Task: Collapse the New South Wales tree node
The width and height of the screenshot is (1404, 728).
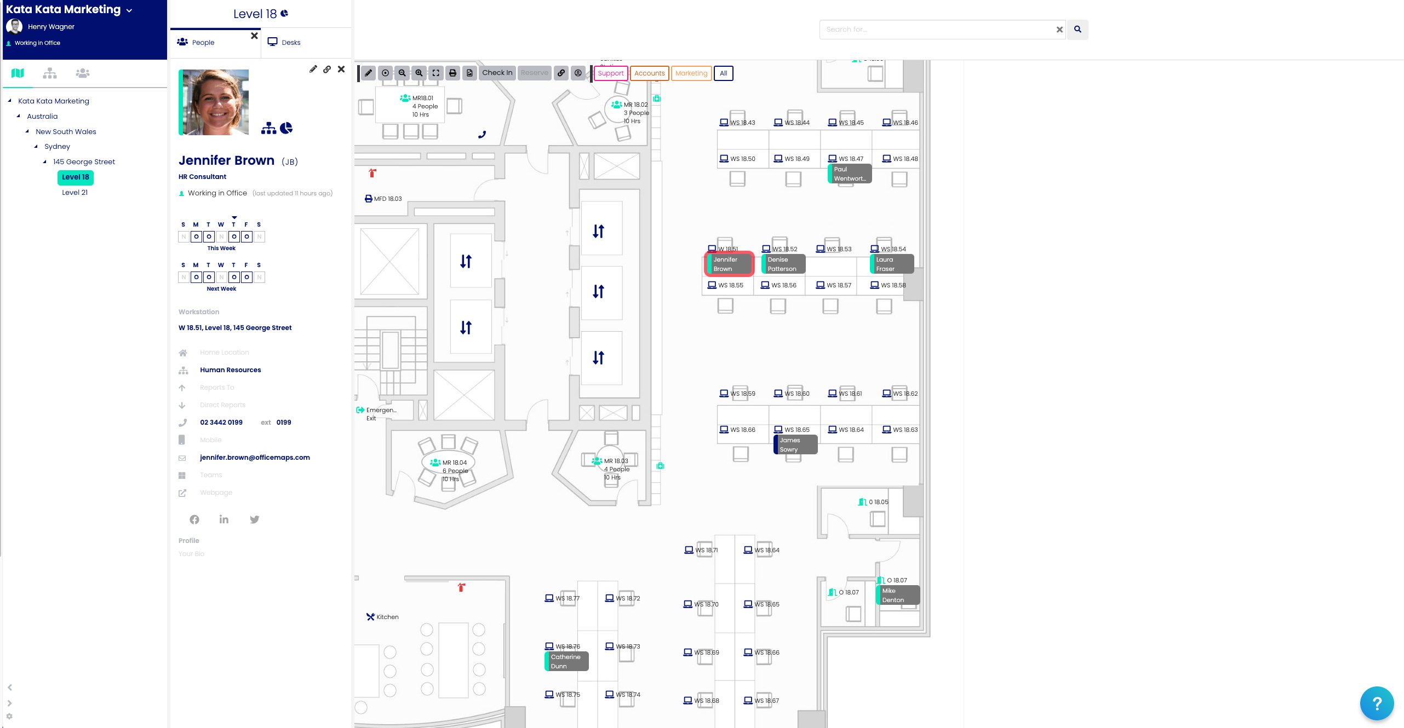Action: pyautogui.click(x=27, y=131)
